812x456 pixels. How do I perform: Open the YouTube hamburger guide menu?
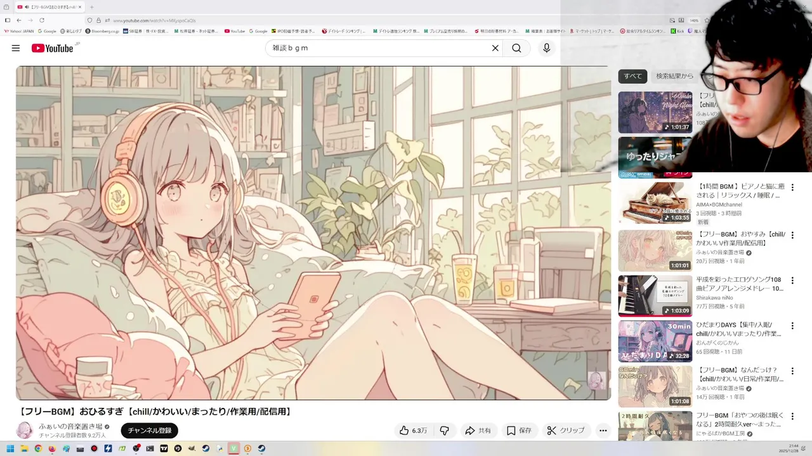(16, 48)
